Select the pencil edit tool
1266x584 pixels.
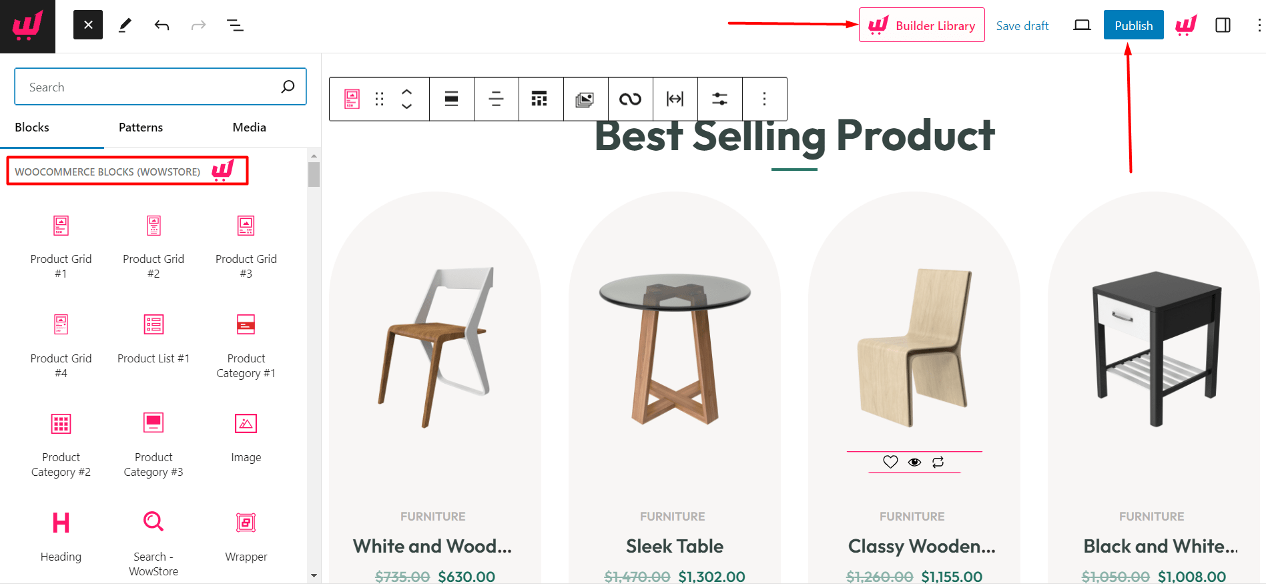pyautogui.click(x=125, y=25)
